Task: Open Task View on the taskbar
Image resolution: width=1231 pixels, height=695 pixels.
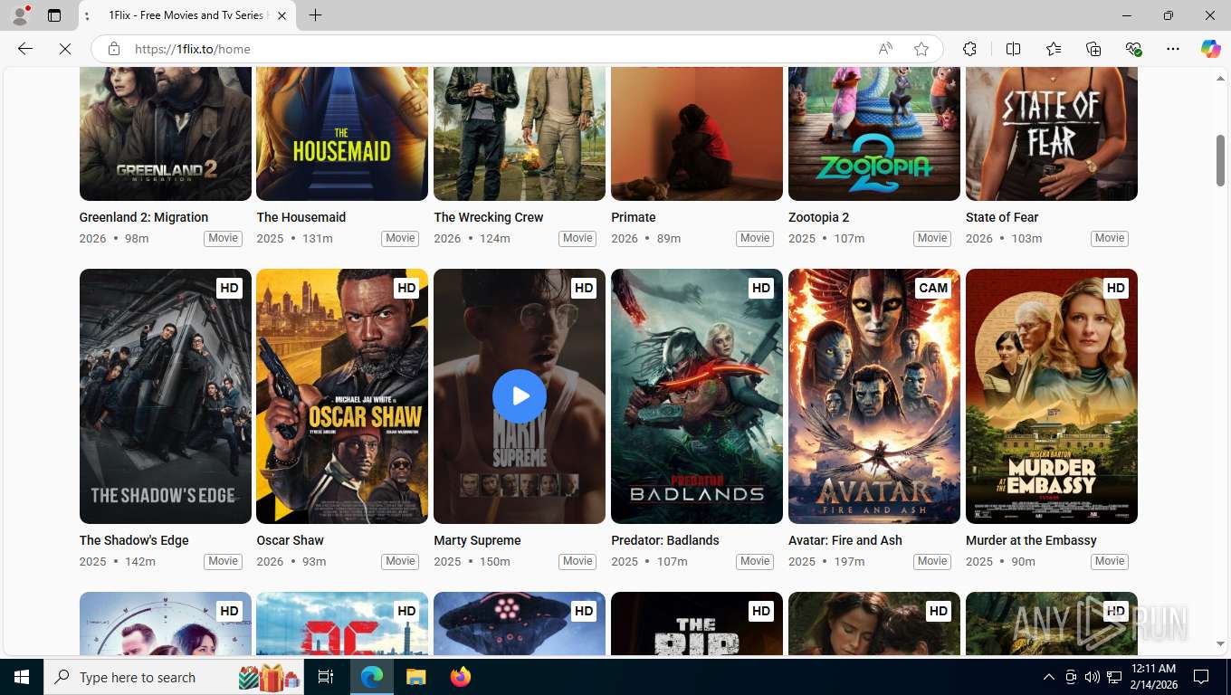Action: click(x=326, y=677)
